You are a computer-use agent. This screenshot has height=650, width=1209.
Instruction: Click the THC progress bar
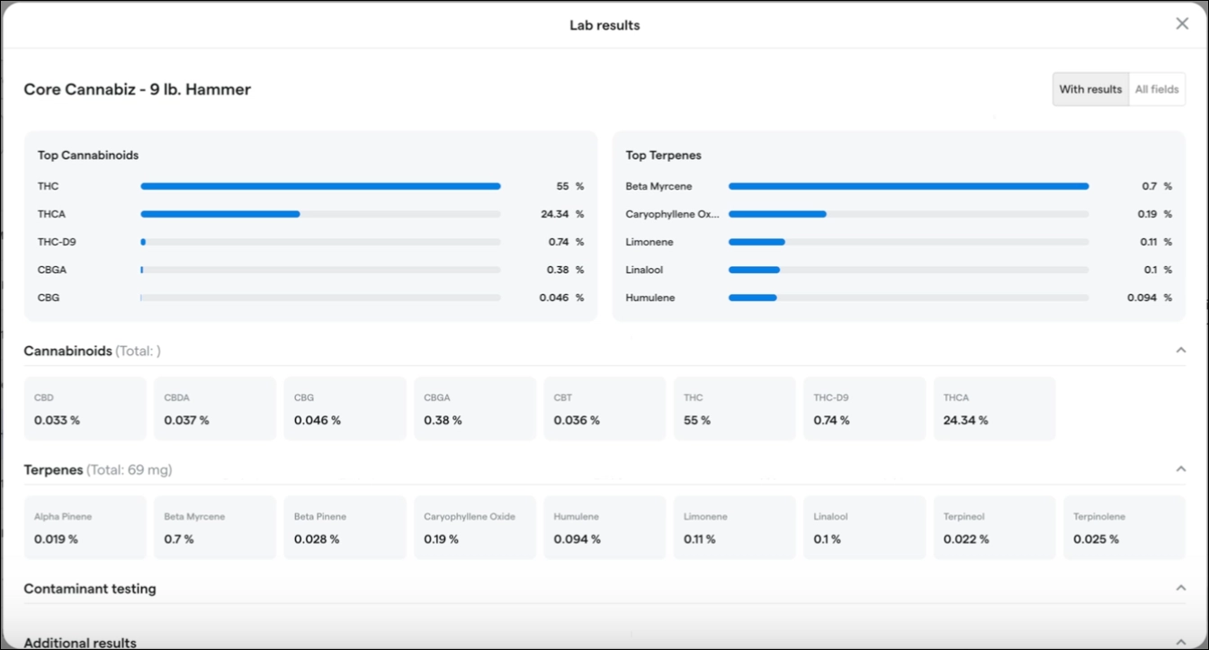click(x=320, y=186)
